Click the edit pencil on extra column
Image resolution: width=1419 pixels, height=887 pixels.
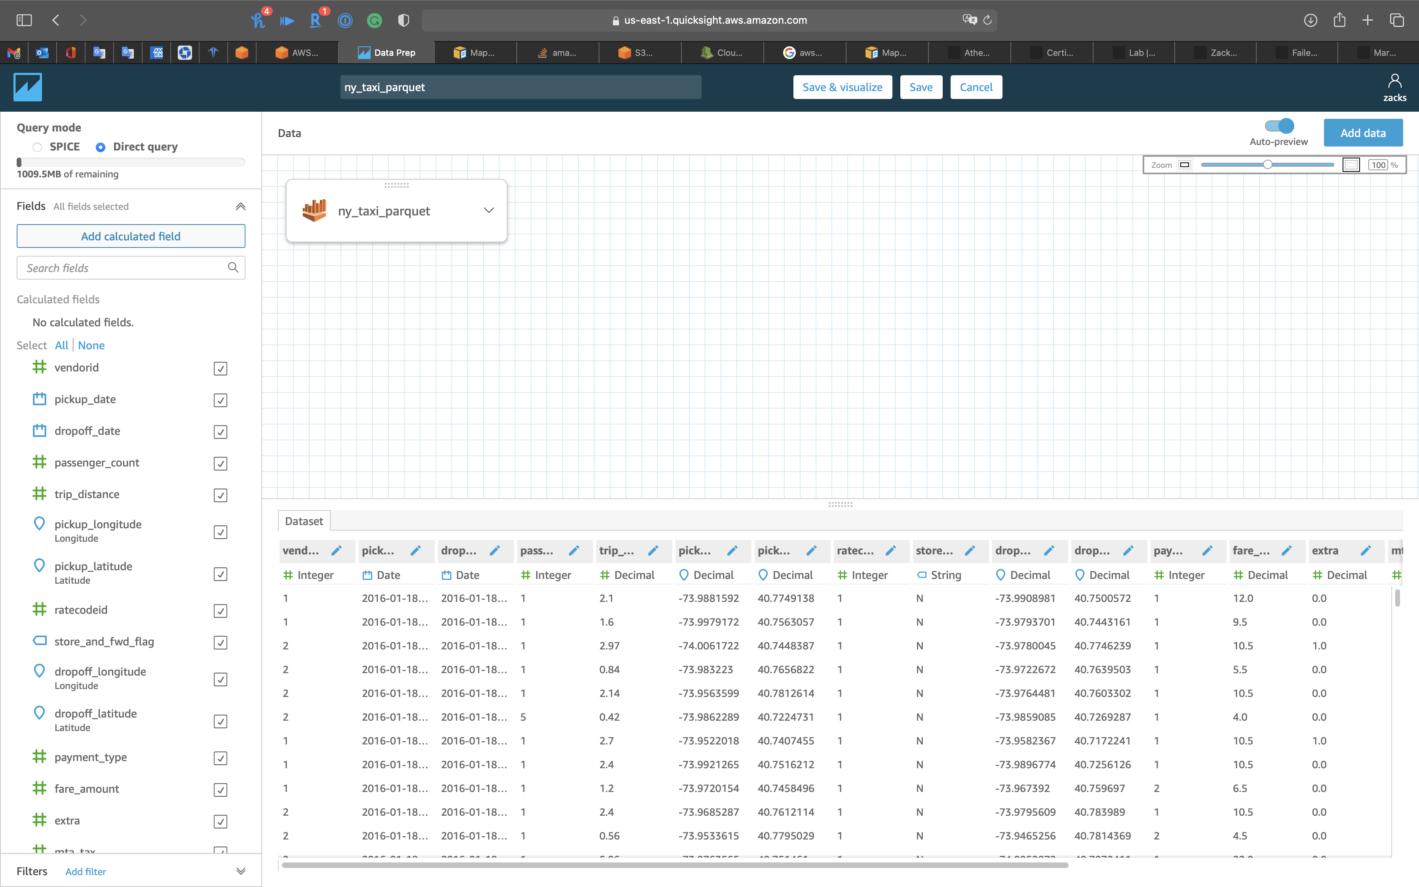tap(1365, 550)
